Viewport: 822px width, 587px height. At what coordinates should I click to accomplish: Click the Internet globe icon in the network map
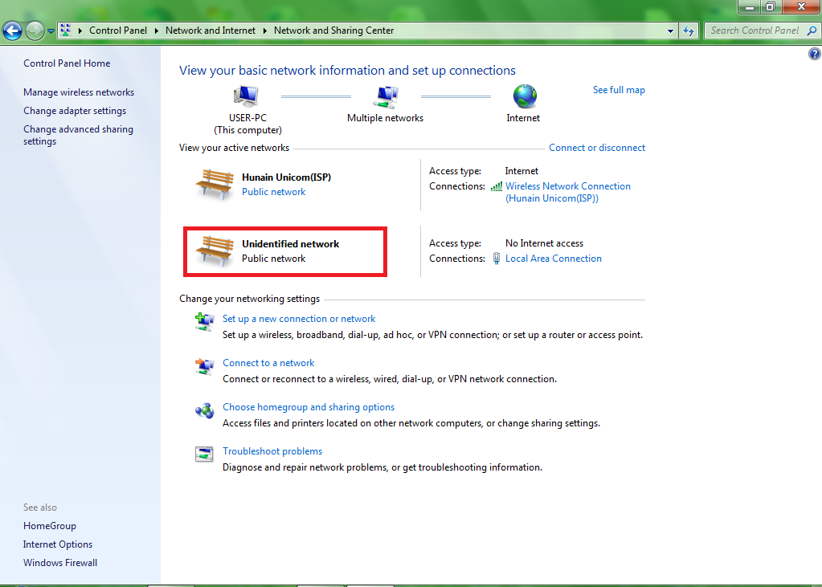tap(523, 96)
